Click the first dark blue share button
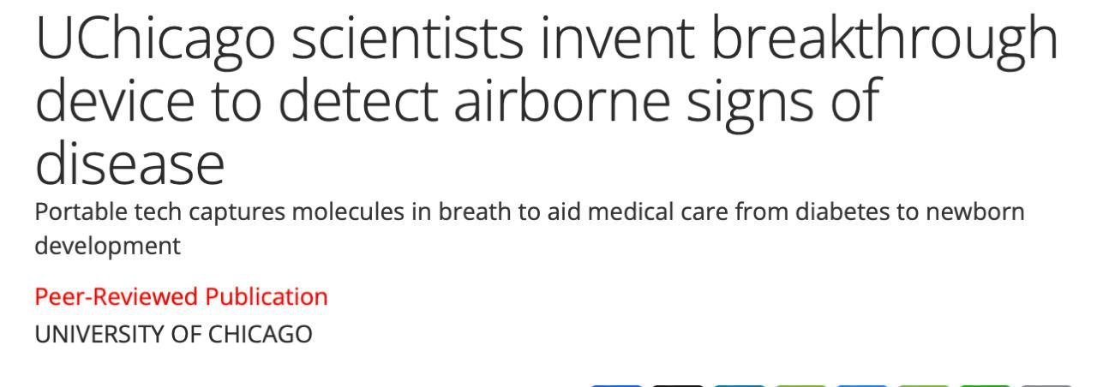Image resolution: width=1097 pixels, height=387 pixels. [616, 385]
